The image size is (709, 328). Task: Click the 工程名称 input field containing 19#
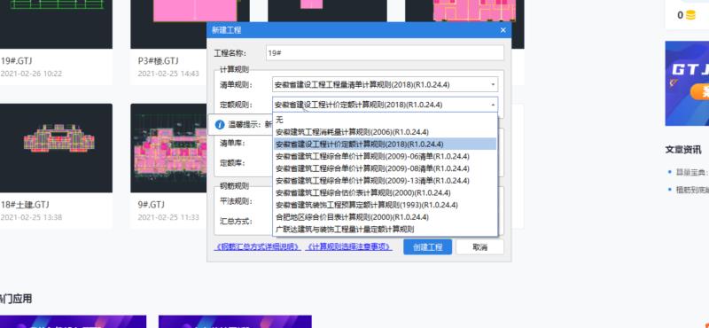[x=385, y=53]
